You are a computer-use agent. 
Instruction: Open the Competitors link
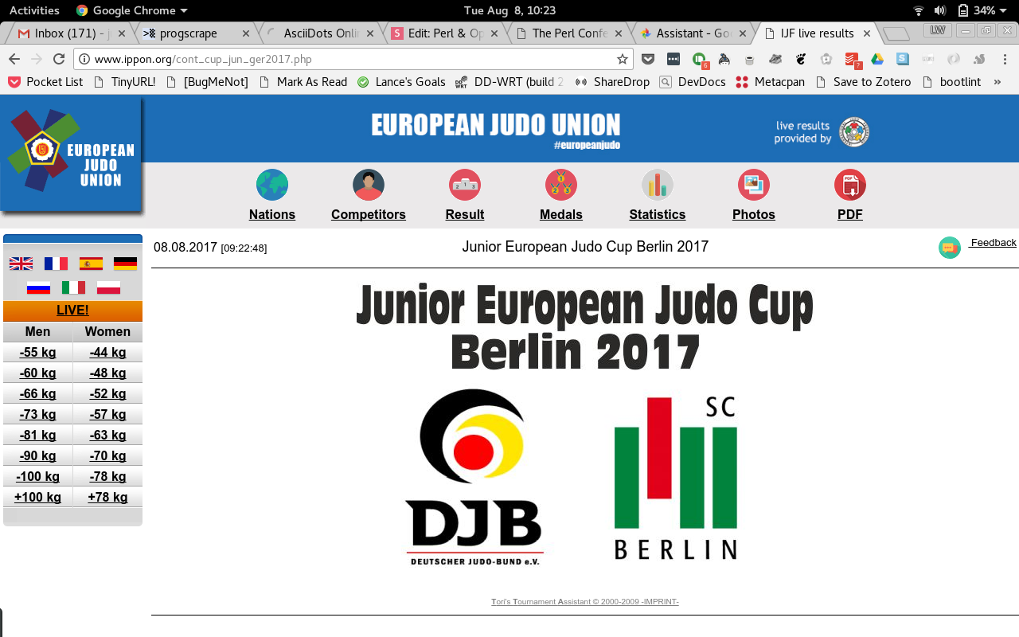(x=369, y=214)
